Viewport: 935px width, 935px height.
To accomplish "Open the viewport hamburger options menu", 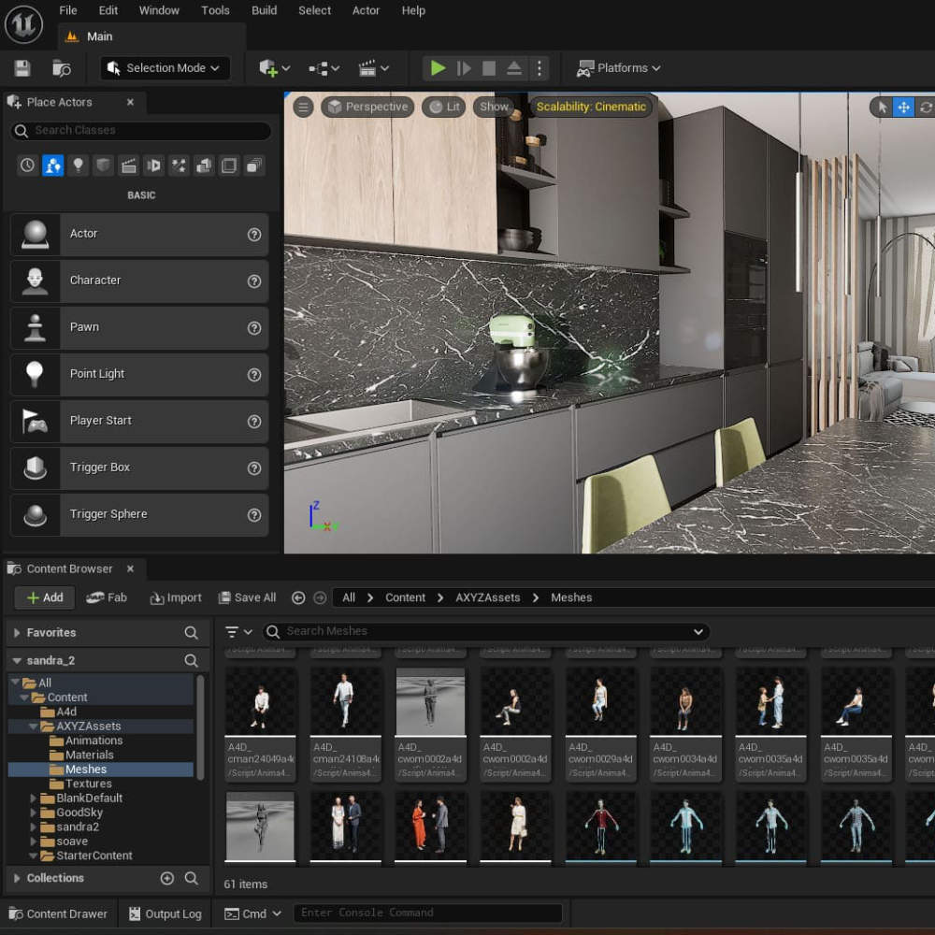I will tap(303, 107).
